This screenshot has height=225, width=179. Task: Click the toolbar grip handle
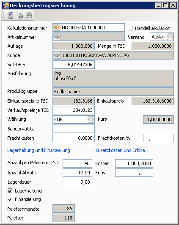4,15
